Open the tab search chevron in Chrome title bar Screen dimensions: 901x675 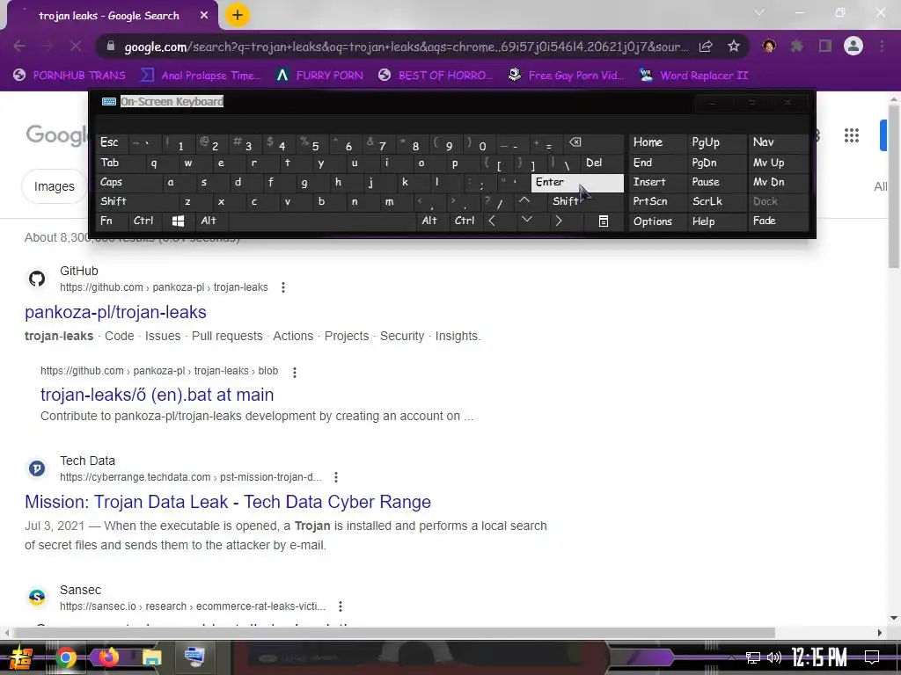(x=759, y=12)
